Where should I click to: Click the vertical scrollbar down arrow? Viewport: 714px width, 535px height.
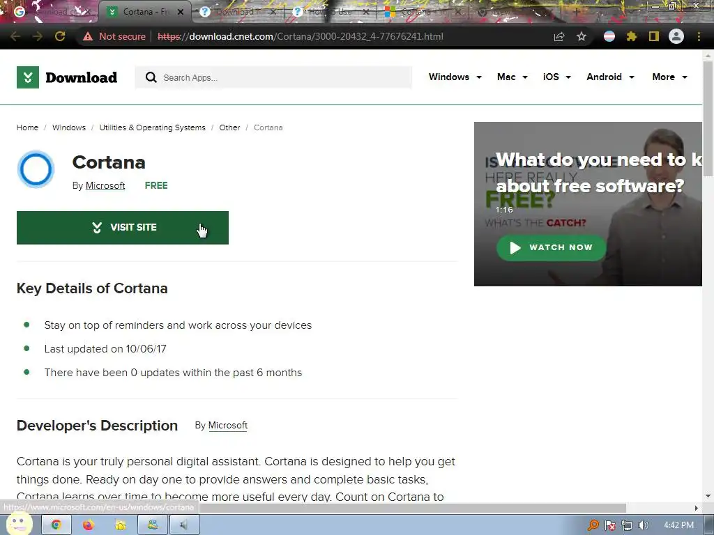pyautogui.click(x=708, y=496)
